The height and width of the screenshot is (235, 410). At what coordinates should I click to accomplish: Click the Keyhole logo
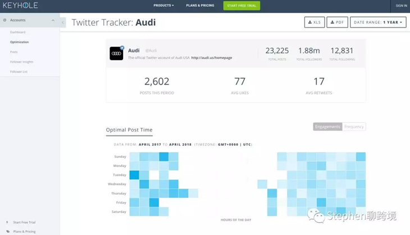[20, 5]
